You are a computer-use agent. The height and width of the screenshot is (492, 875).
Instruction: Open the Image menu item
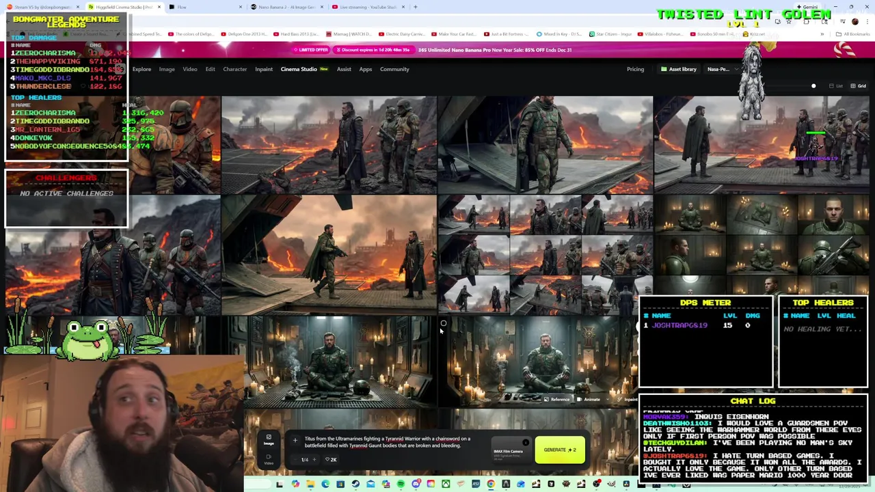tap(167, 69)
